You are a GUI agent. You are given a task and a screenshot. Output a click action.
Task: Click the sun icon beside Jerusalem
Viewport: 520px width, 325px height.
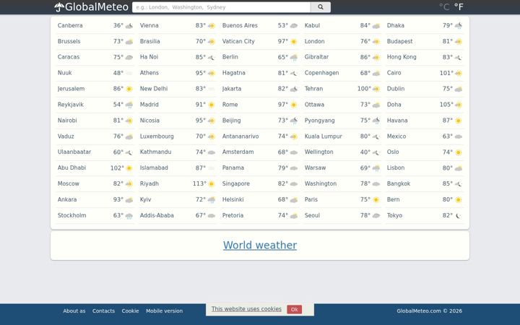coord(129,89)
